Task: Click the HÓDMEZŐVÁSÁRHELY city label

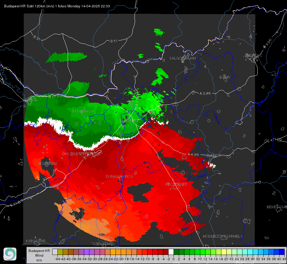Action: pos(223,236)
